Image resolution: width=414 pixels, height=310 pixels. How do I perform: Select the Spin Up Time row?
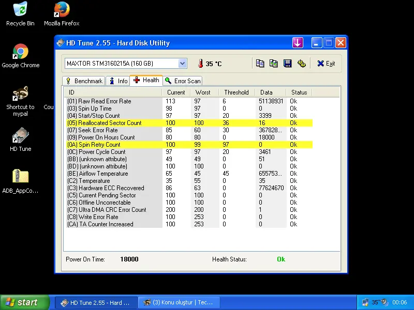[x=189, y=109]
